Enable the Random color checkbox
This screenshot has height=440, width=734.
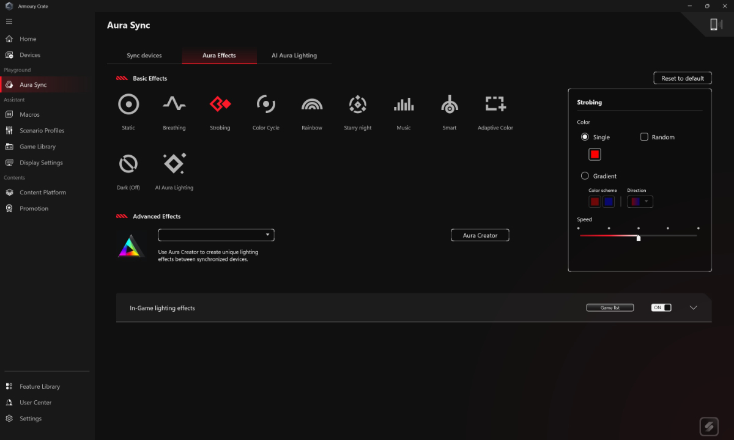[644, 137]
